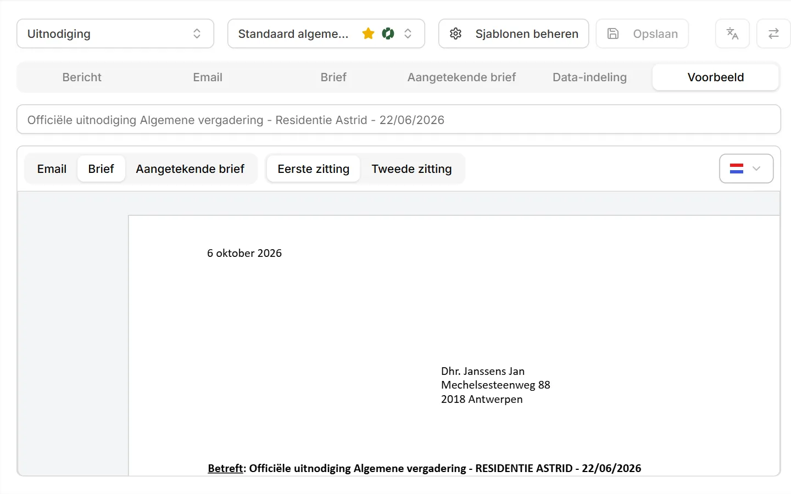Switch to the Bericht tab

(x=82, y=77)
